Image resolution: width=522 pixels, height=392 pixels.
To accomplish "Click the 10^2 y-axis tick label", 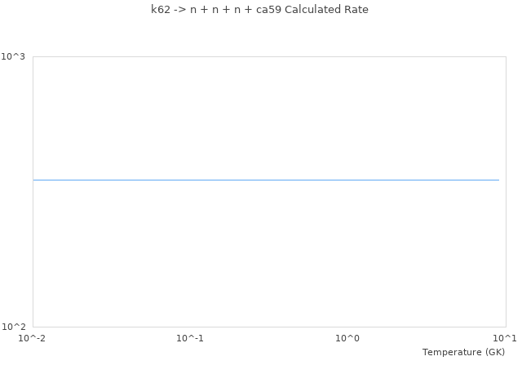I will 13,327.
